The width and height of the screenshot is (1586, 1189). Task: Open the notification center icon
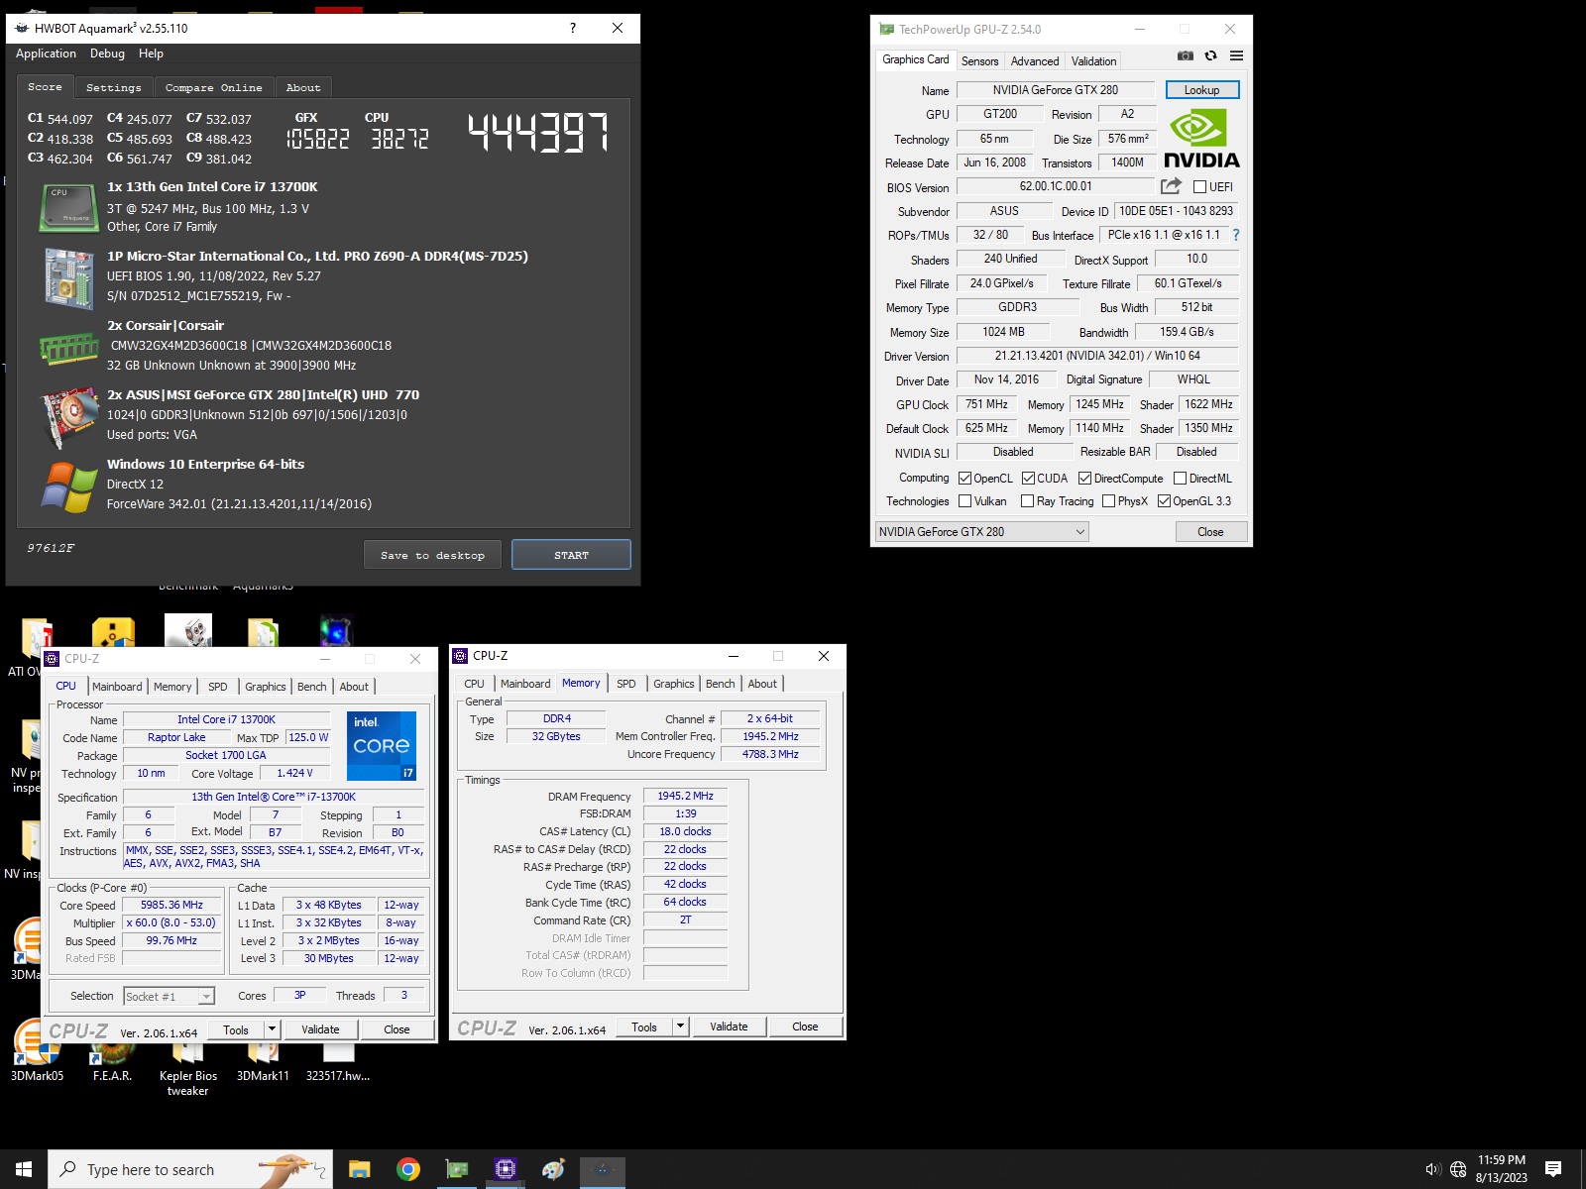point(1553,1169)
